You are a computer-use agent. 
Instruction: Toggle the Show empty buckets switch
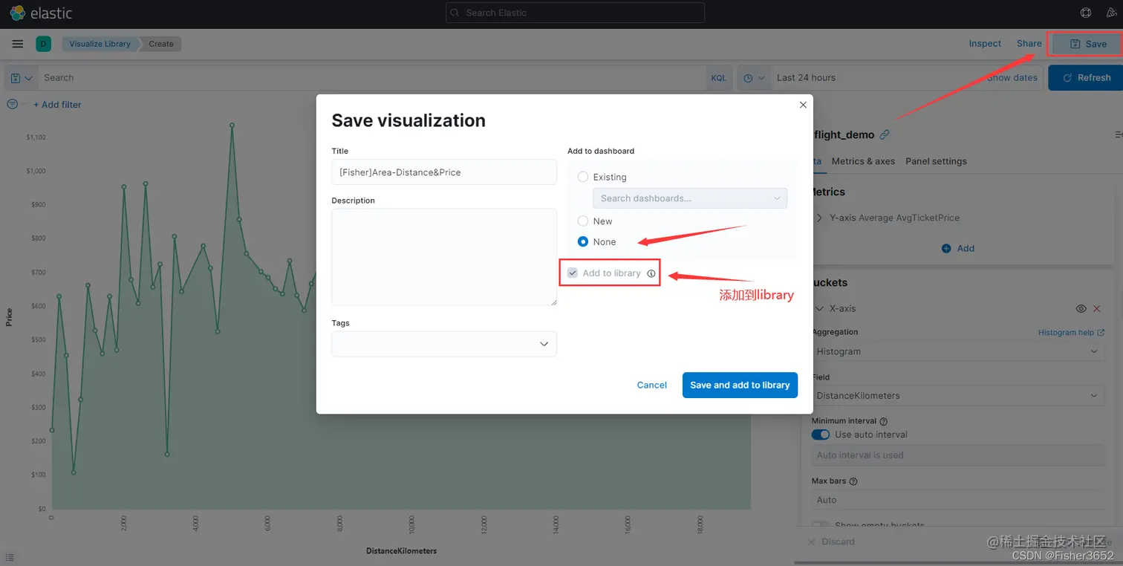click(821, 525)
